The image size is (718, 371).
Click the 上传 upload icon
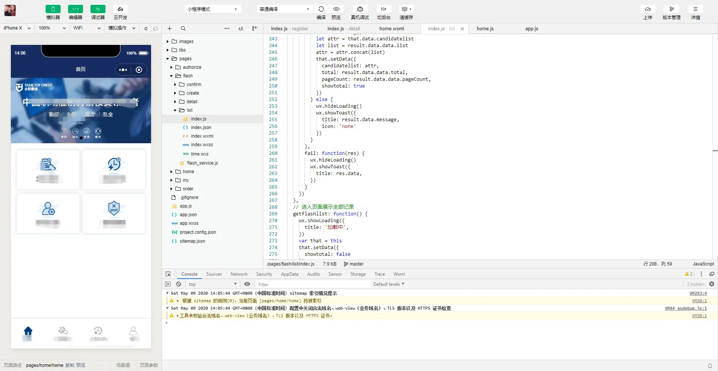(x=648, y=9)
